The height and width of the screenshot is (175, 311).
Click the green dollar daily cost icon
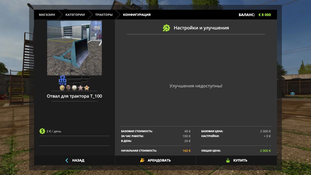(x=42, y=131)
